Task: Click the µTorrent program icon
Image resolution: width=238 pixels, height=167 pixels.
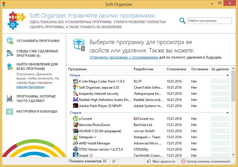Action: click(76, 119)
